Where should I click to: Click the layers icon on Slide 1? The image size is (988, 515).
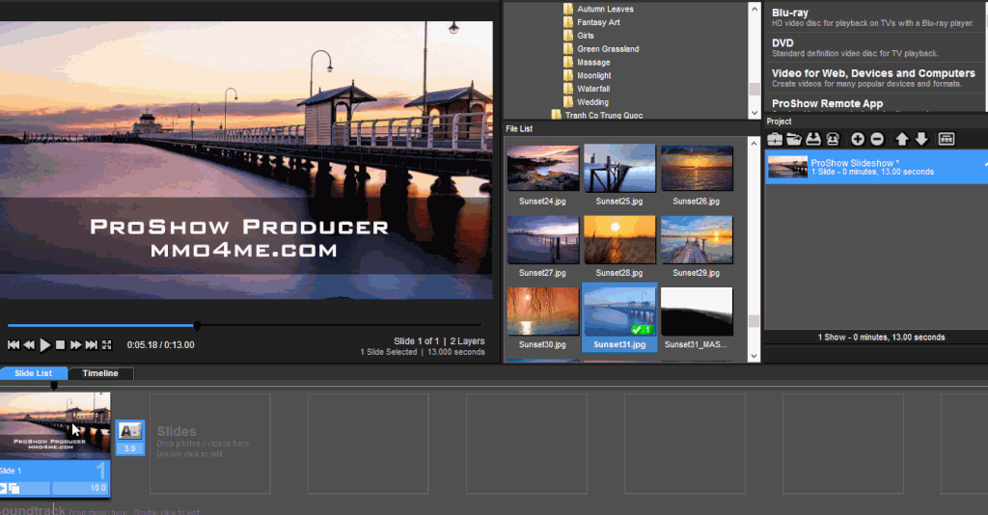pos(14,489)
